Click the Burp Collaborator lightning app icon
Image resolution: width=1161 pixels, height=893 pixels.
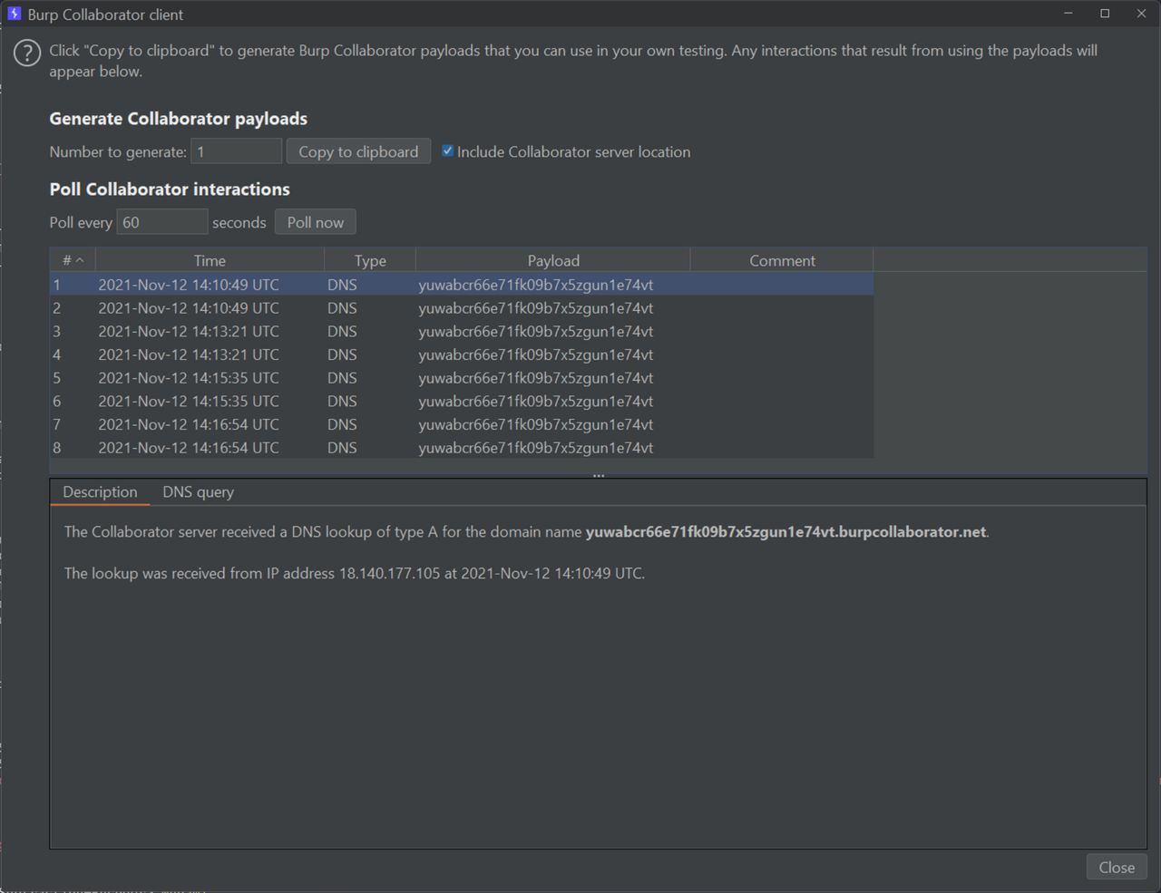[14, 14]
